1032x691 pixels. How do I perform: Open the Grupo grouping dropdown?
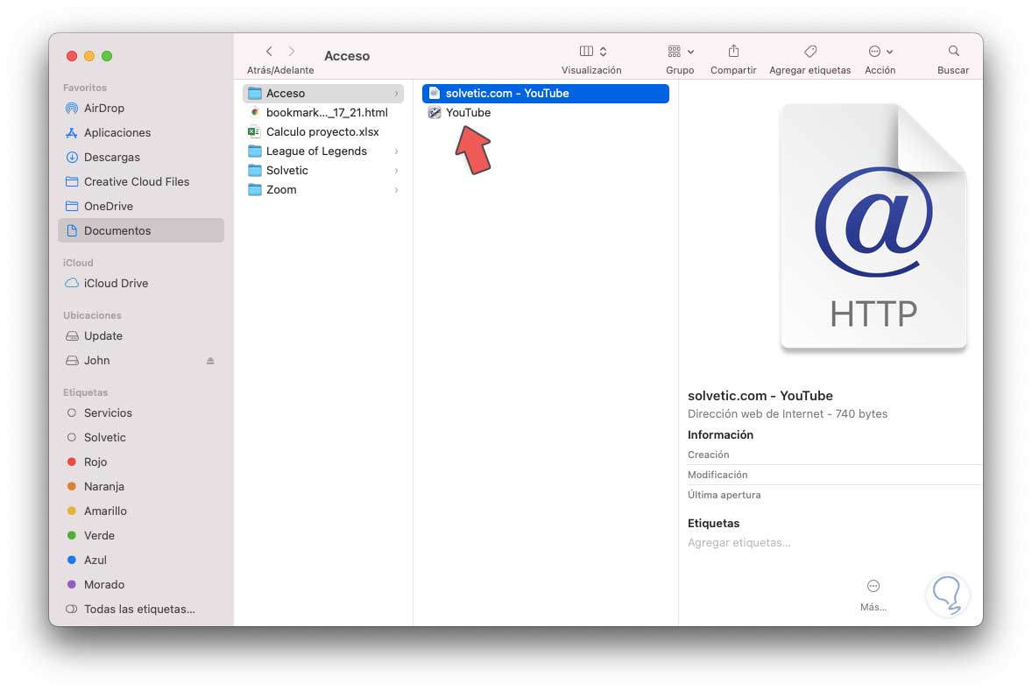[x=681, y=52]
